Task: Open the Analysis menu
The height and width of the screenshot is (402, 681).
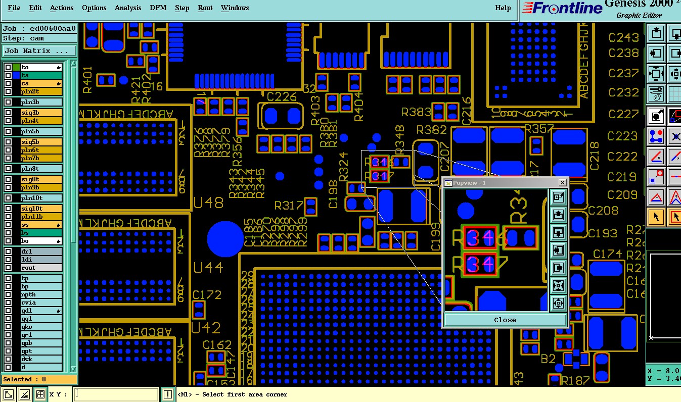Action: 127,8
